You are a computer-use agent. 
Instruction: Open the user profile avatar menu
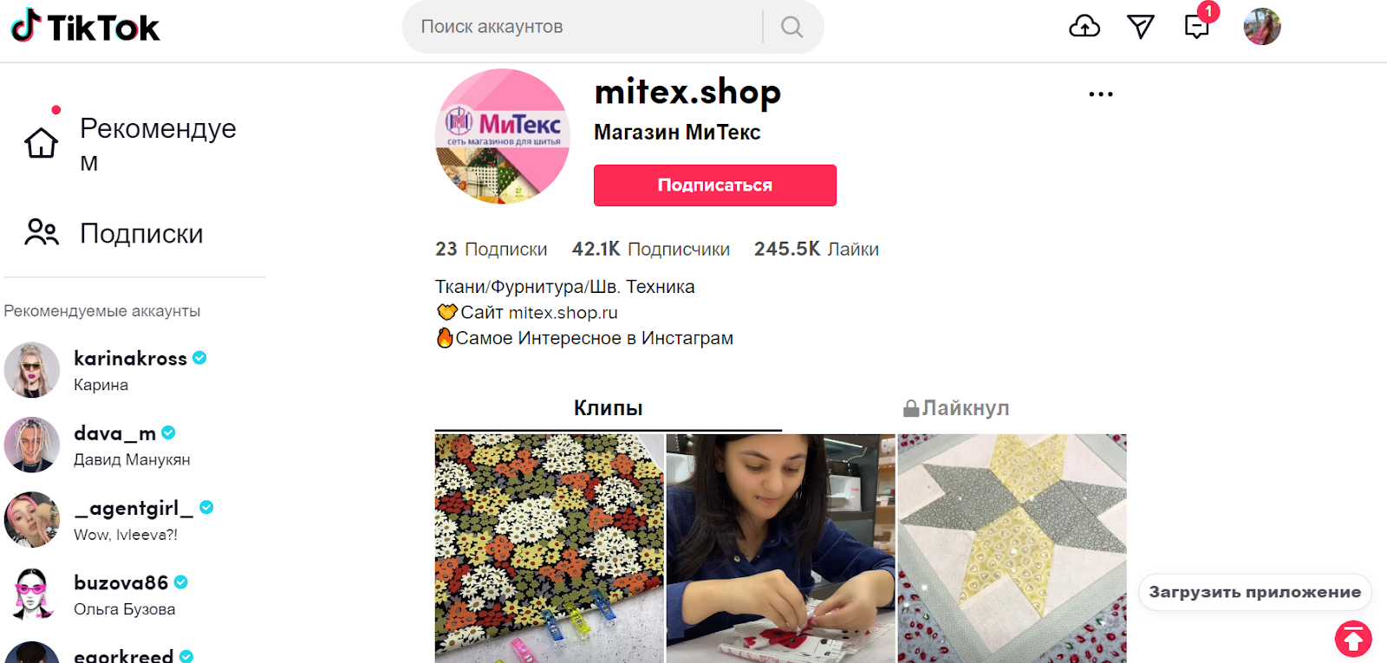click(1262, 27)
